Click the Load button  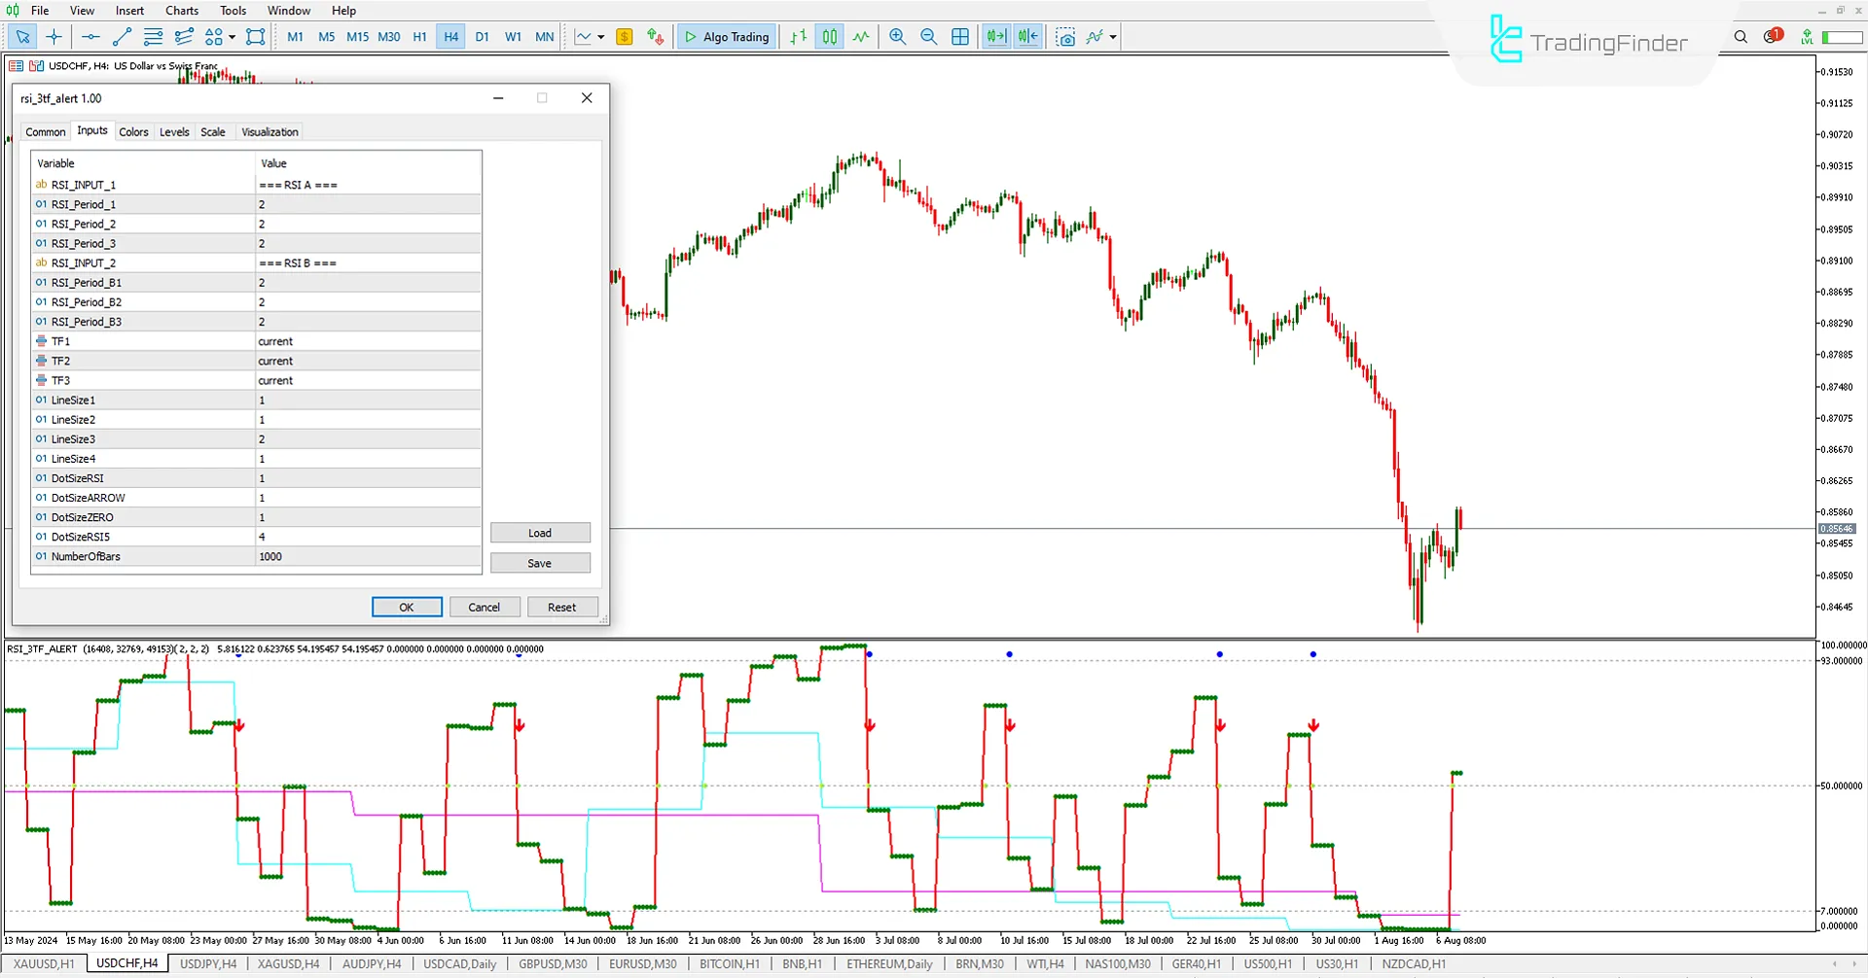[x=540, y=533]
